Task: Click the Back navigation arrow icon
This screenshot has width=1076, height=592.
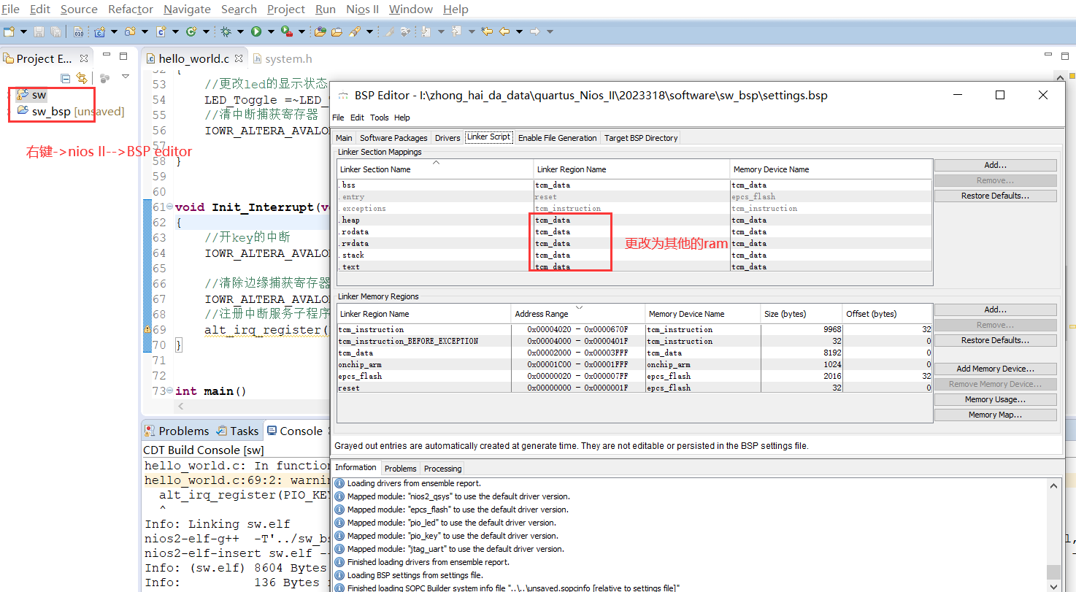Action: coord(504,32)
